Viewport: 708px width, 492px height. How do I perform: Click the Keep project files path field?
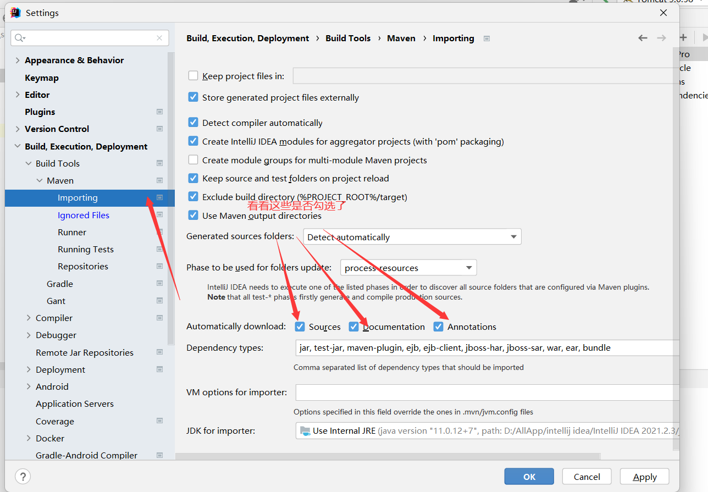(486, 76)
